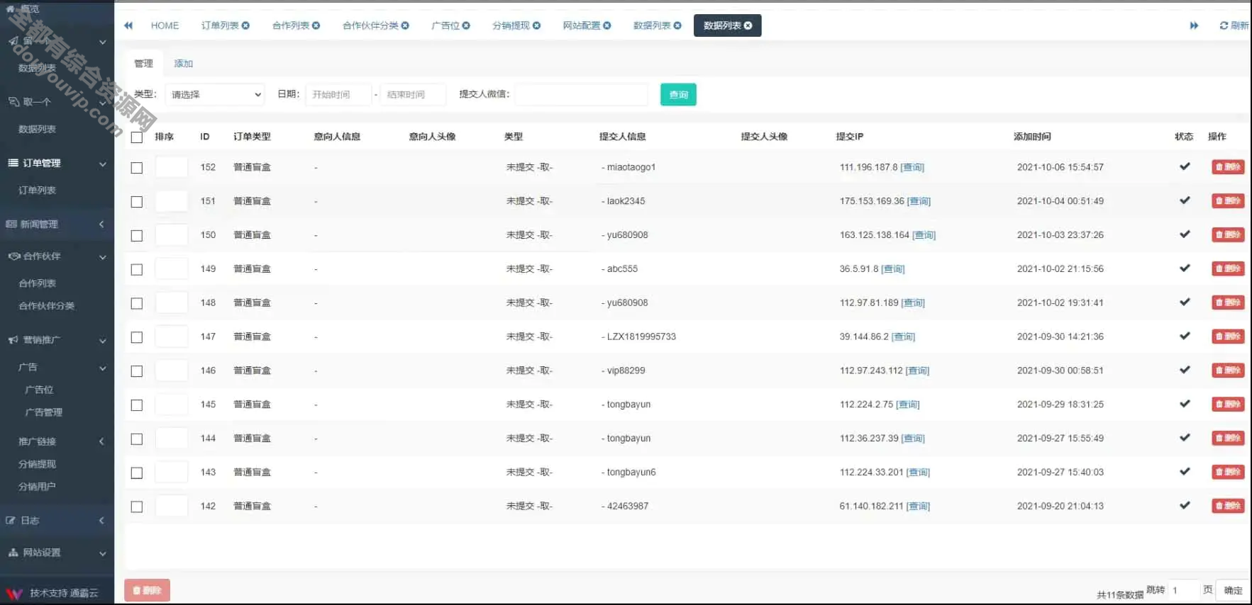Switch to the HOME tab

pos(165,26)
